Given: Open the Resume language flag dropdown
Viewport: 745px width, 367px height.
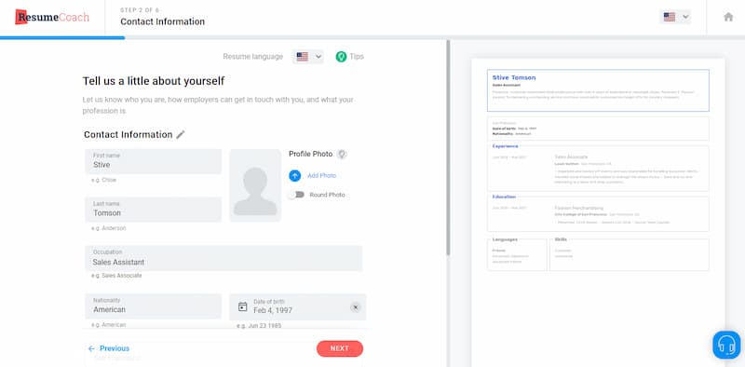Looking at the screenshot, I should coord(308,57).
